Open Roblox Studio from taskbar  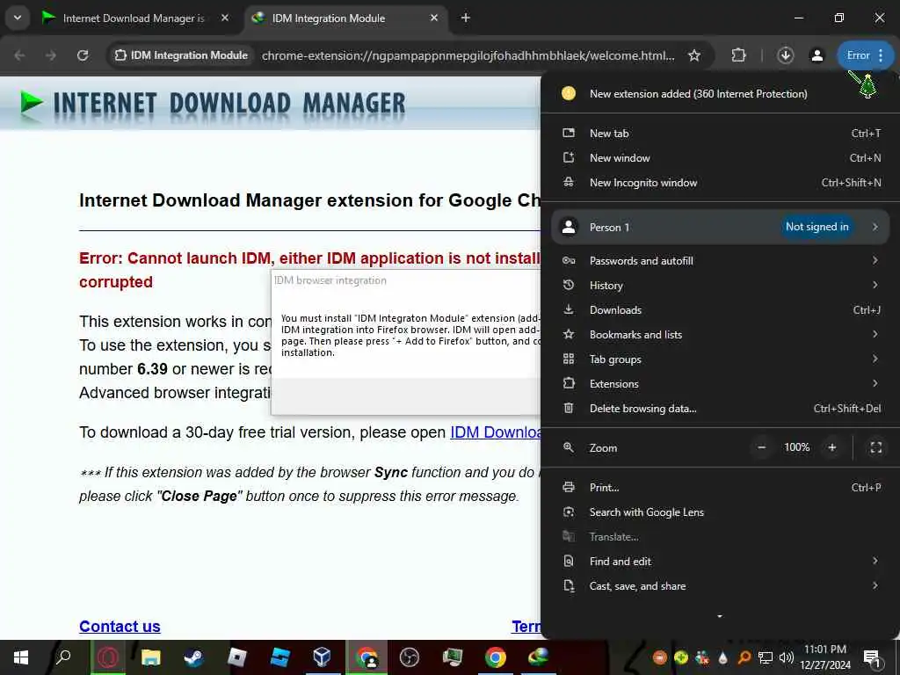pyautogui.click(x=279, y=657)
